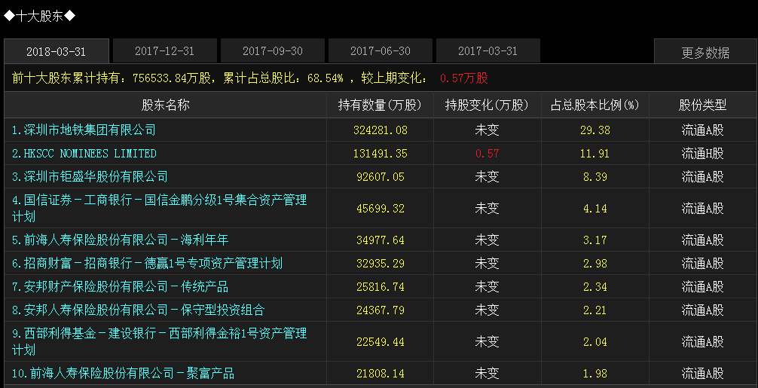Select holding value 131491.35
Viewport: 758px width, 388px height.
point(381,153)
